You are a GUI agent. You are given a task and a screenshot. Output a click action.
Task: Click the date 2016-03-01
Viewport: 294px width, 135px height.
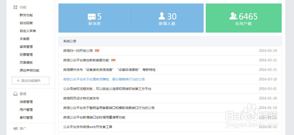pos(268,89)
